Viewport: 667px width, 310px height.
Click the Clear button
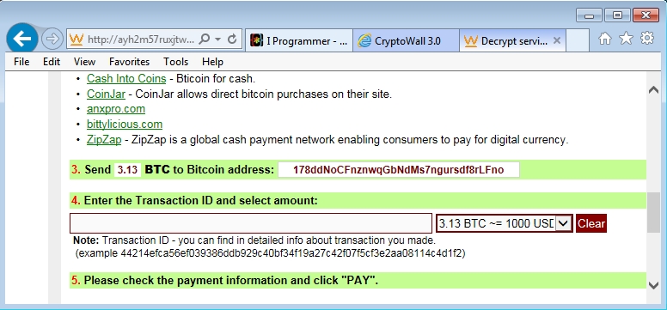click(x=591, y=223)
